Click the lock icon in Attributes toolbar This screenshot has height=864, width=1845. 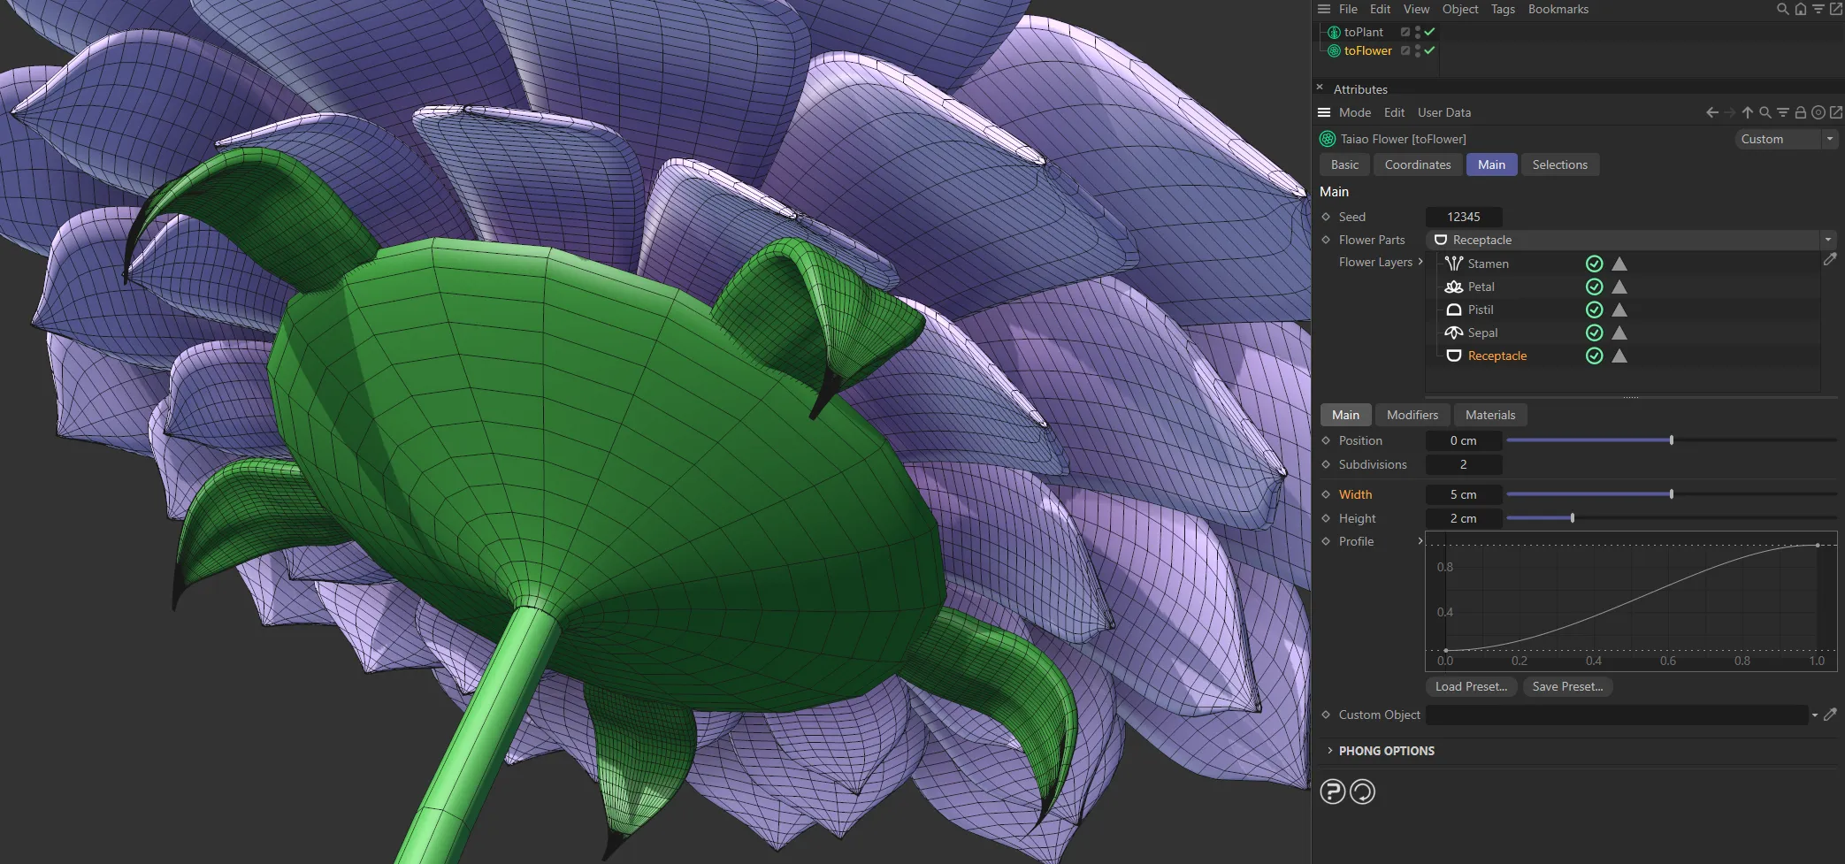[1801, 112]
